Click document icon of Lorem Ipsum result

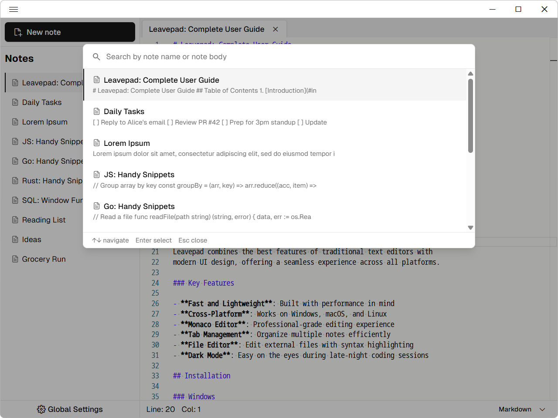97,143
